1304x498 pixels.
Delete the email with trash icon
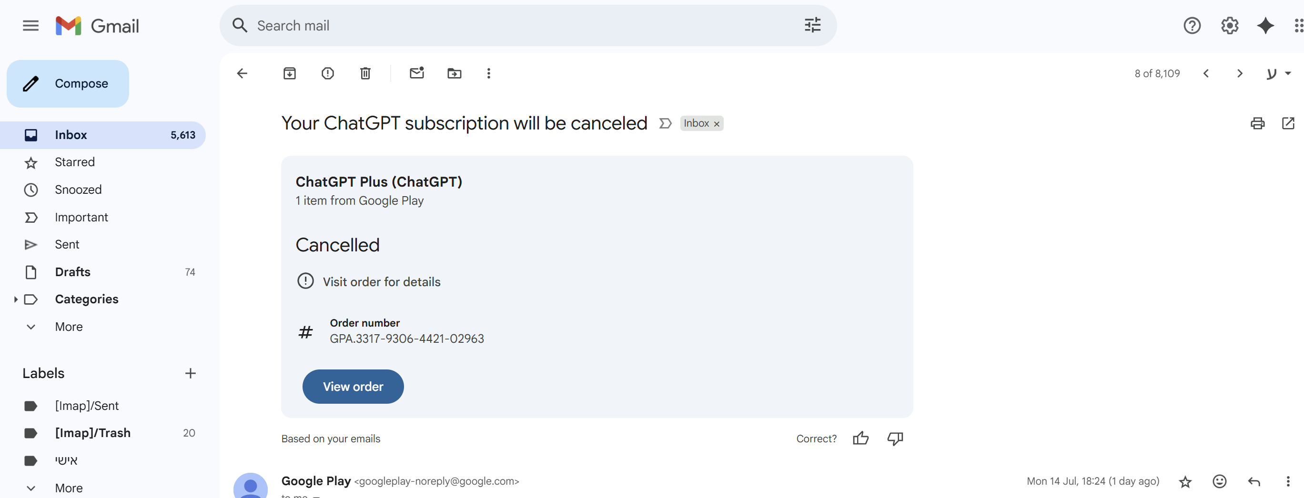365,73
